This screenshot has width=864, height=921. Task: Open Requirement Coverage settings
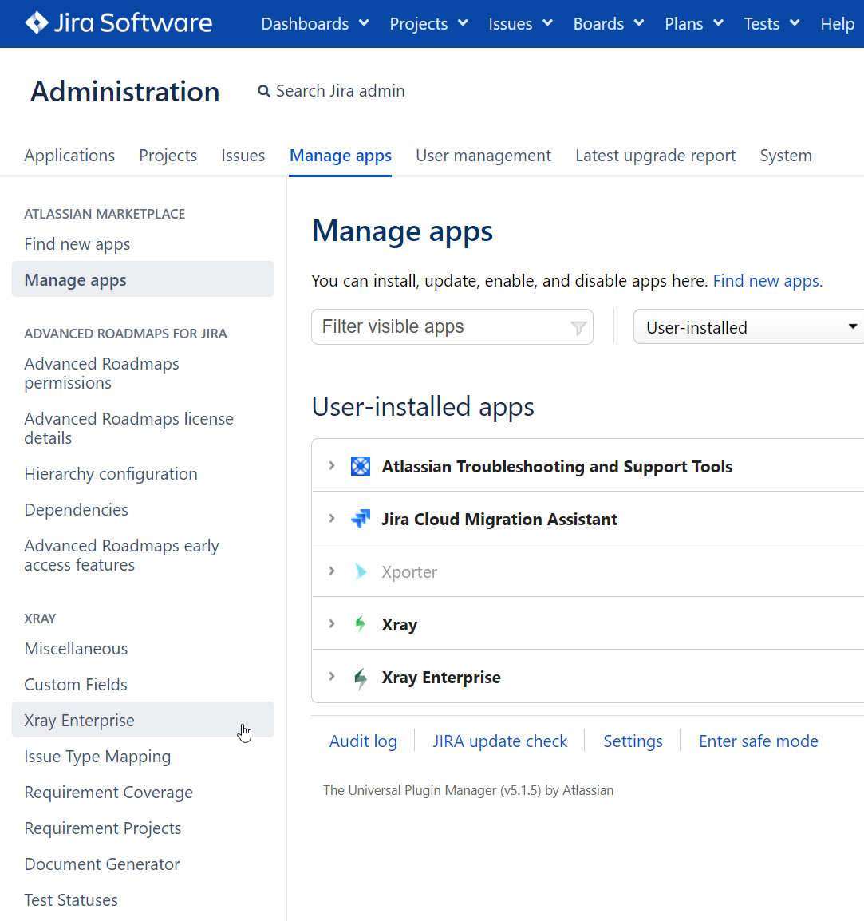click(108, 793)
